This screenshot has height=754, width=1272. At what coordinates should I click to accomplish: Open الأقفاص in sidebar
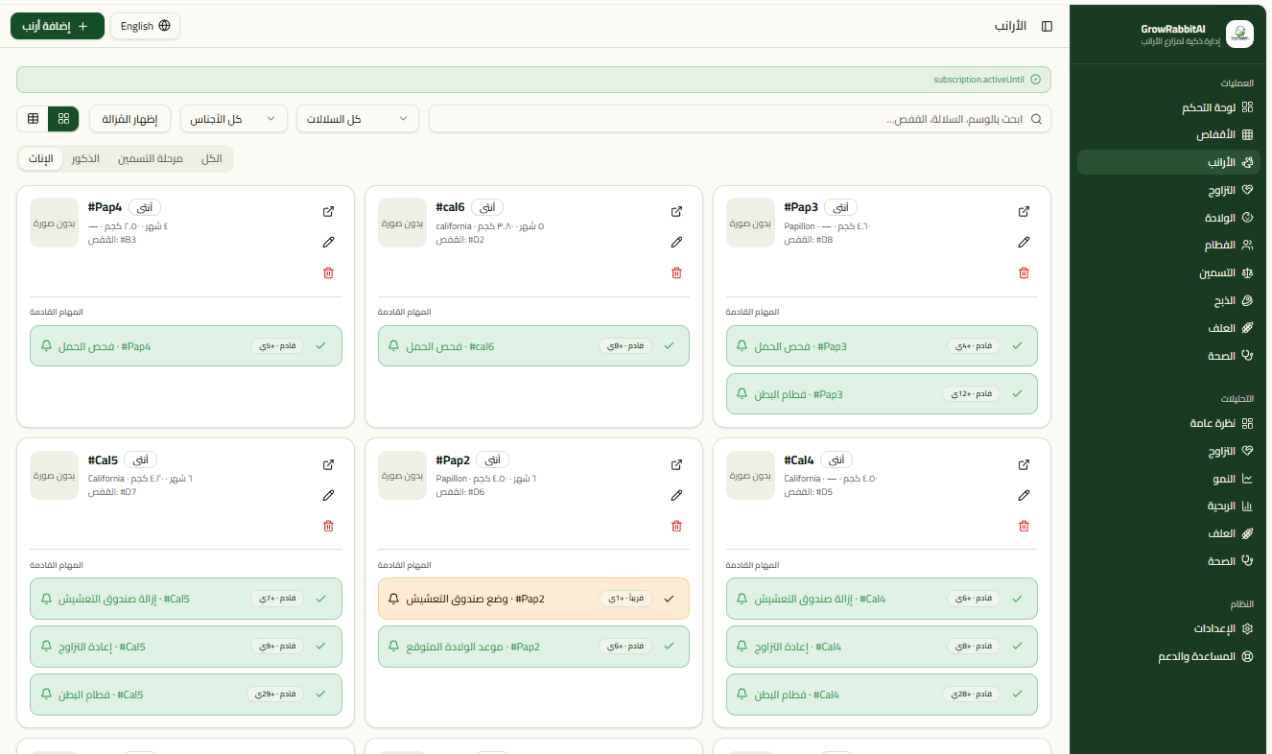(1168, 135)
